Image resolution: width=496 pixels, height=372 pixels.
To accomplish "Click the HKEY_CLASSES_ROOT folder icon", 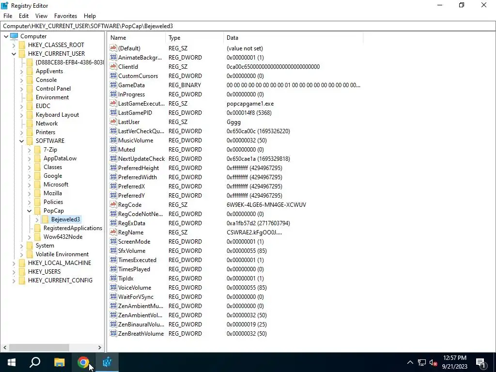I will tap(22, 45).
